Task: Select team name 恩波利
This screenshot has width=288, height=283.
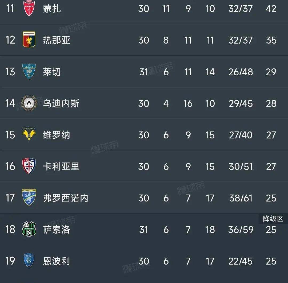Action: 56,261
